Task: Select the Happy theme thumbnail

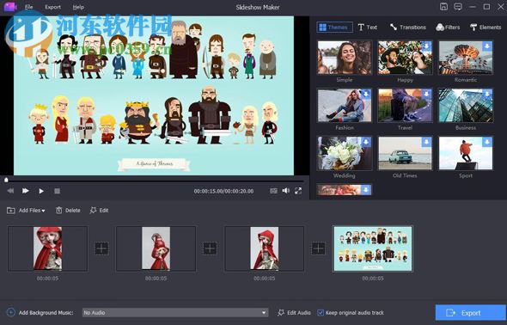Action: [x=405, y=58]
